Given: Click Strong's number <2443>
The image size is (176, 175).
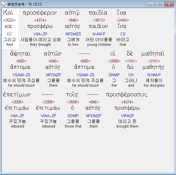Looking at the screenshot, I should 123,20.
